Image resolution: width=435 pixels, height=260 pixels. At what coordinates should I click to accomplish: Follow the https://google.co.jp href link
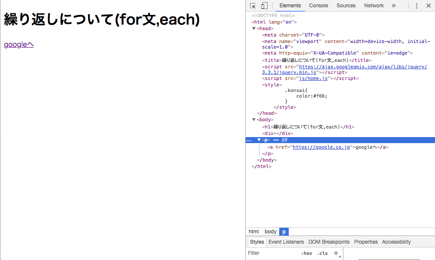321,147
